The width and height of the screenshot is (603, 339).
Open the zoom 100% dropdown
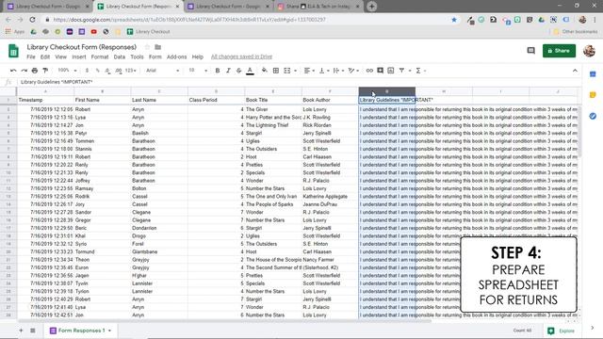pos(67,71)
